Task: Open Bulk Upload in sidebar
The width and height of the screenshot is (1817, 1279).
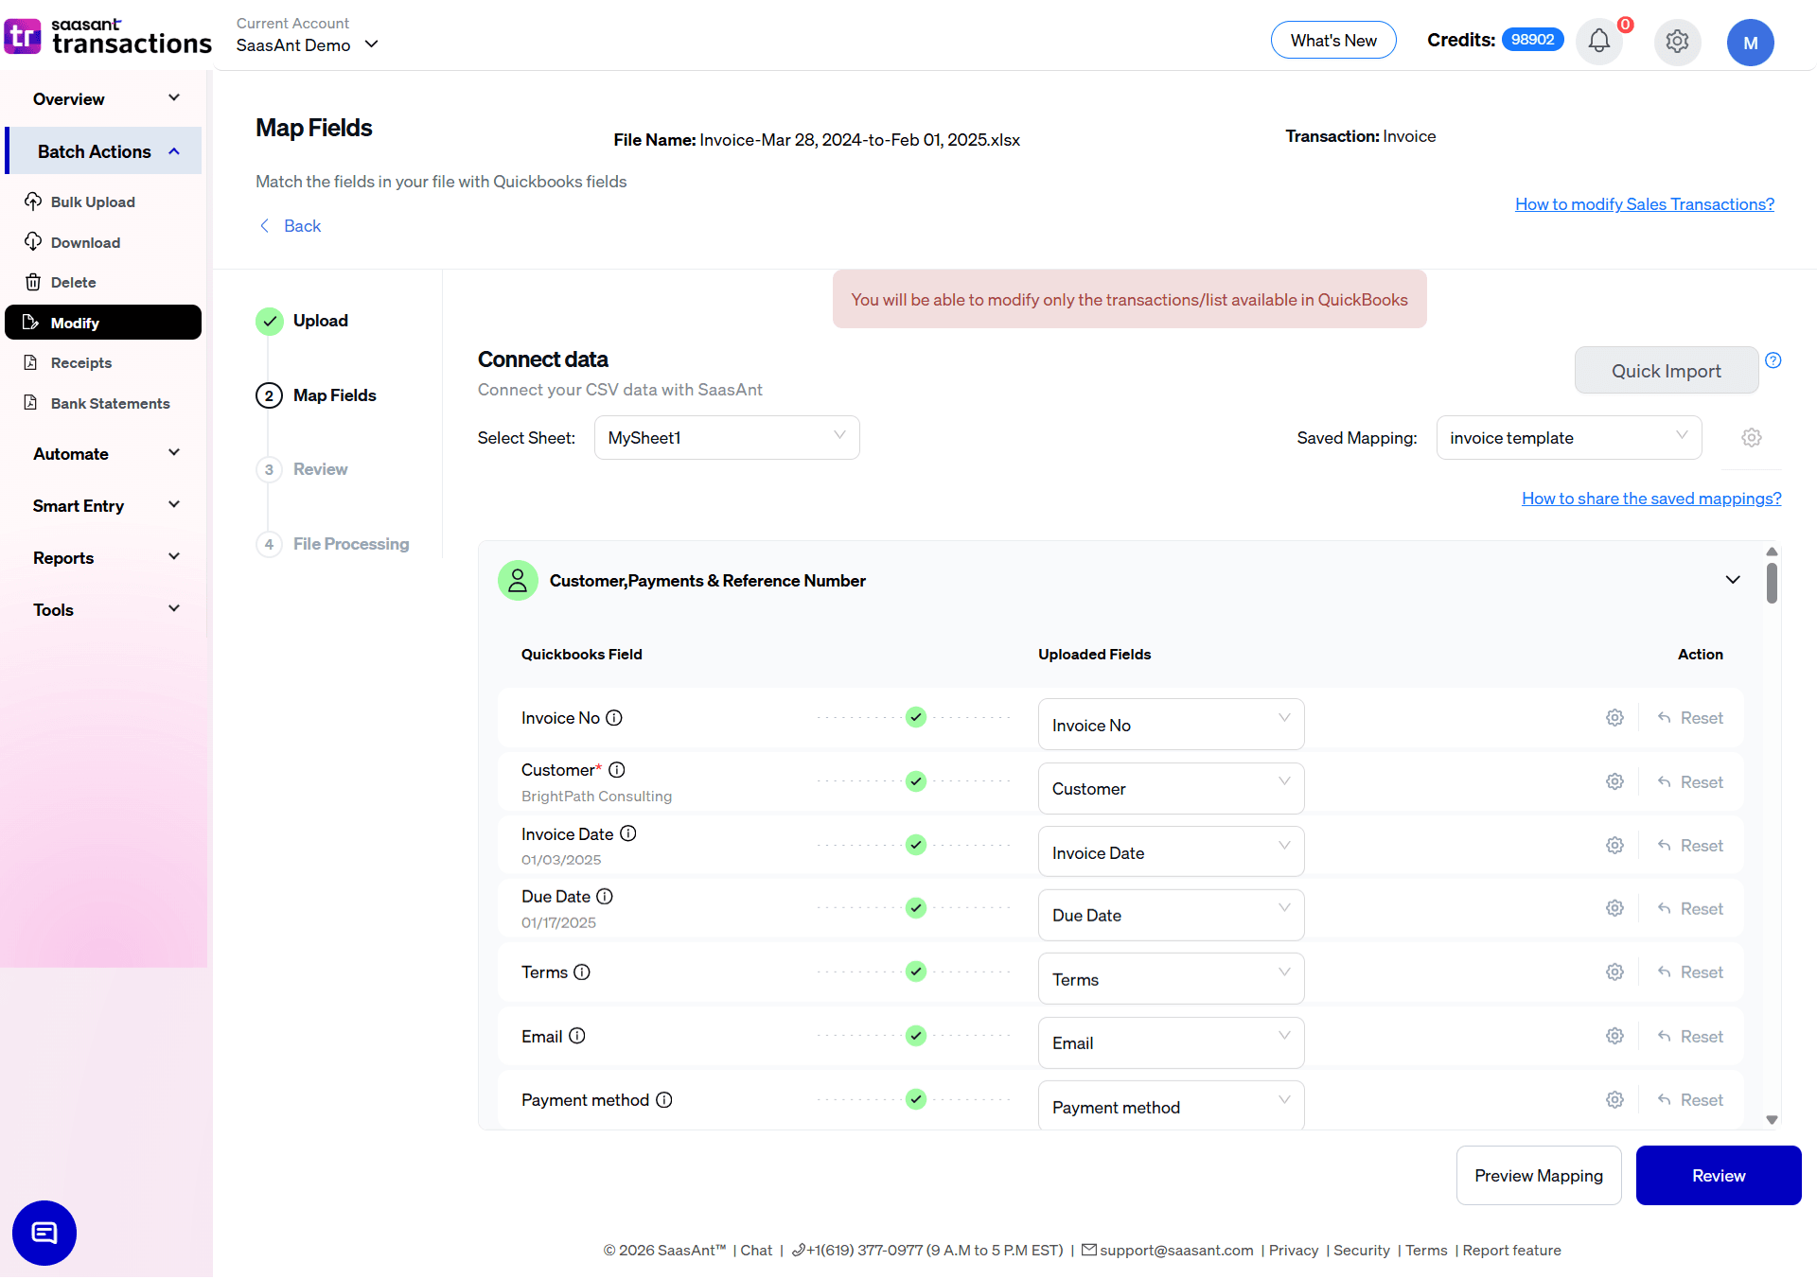Action: click(93, 202)
